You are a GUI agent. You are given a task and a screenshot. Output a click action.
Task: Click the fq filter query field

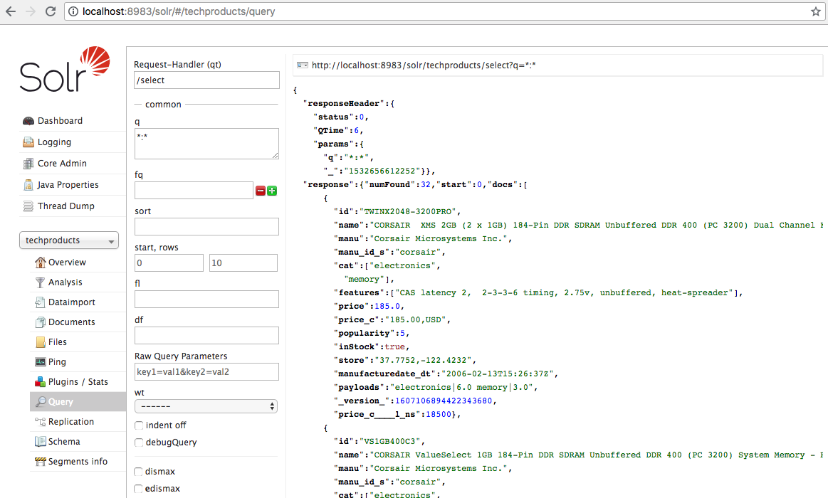click(x=194, y=191)
